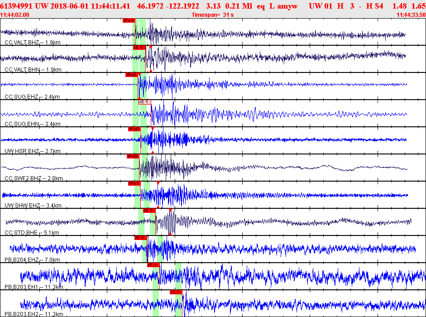The width and height of the screenshot is (426, 317).
Task: Click the iP 1 pick flag on B204 EHZ
Action: [x=141, y=238]
